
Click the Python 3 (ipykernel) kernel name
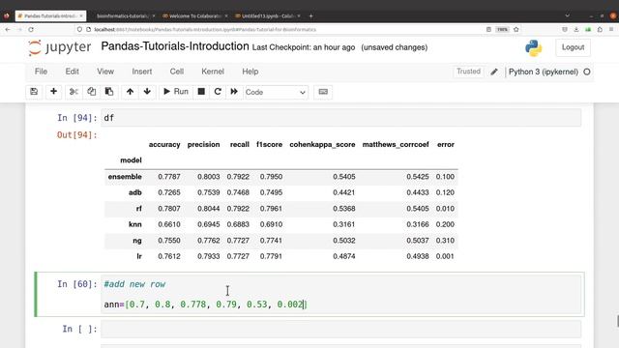point(544,72)
